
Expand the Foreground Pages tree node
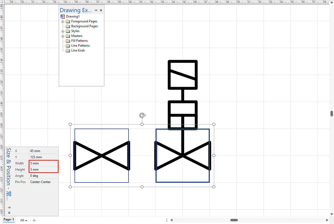pyautogui.click(x=63, y=22)
